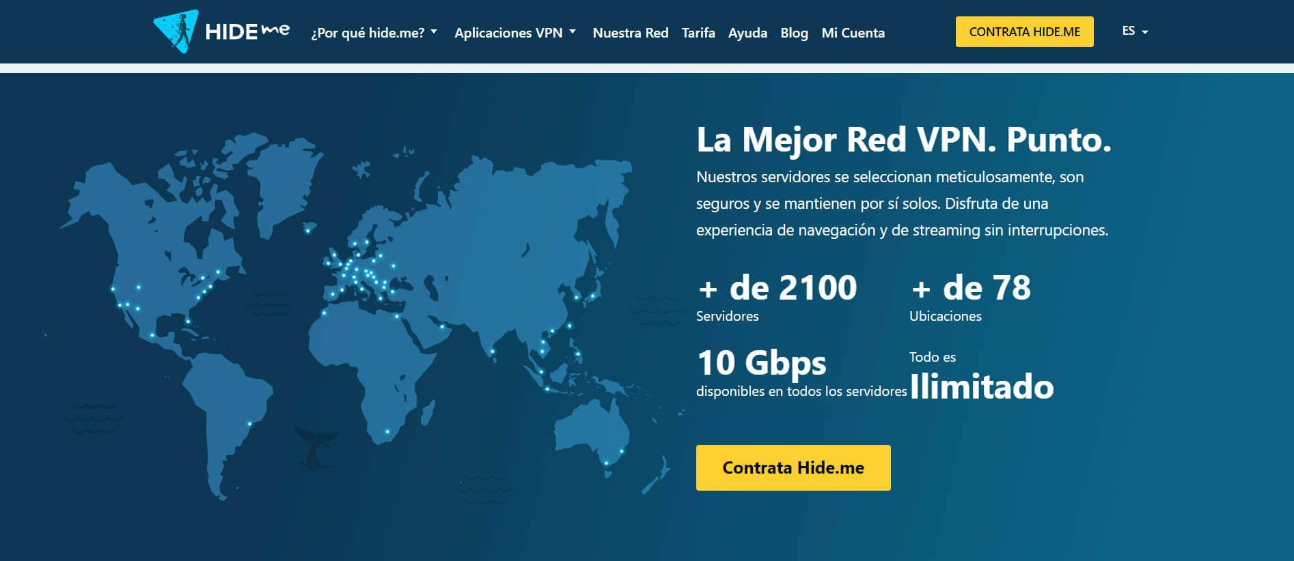The width and height of the screenshot is (1294, 561).
Task: Open the ES language selector
Action: [x=1135, y=31]
